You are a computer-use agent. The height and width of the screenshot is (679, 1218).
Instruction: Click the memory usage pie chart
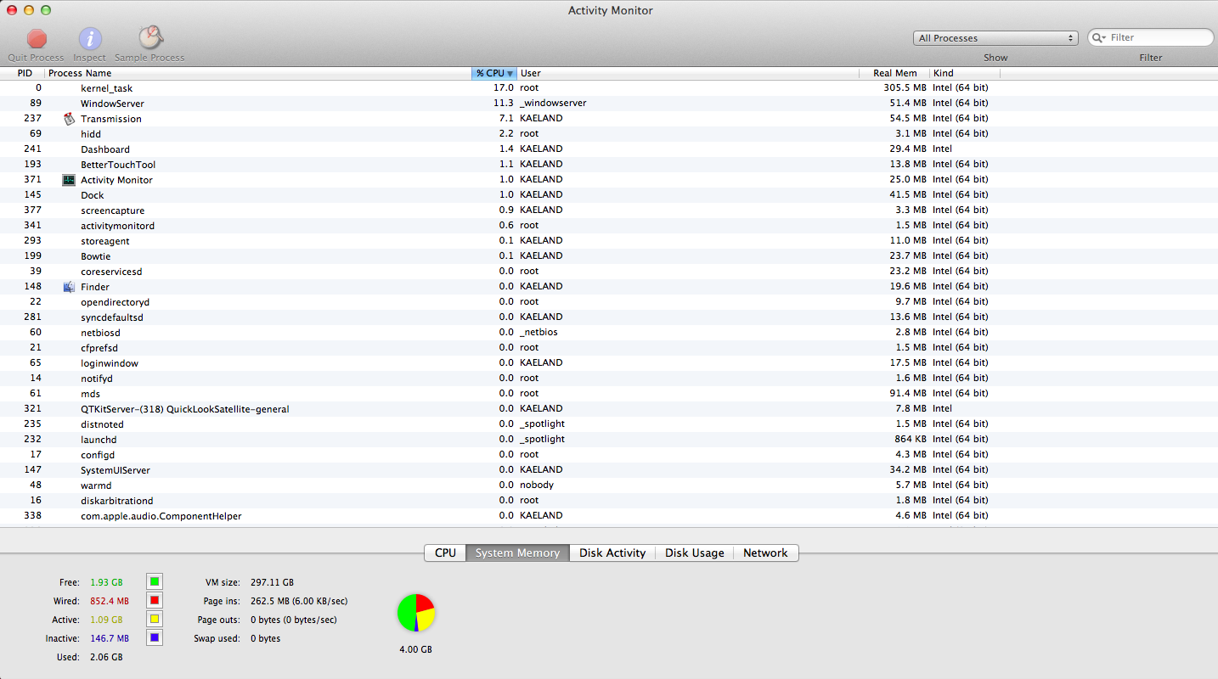pyautogui.click(x=416, y=613)
